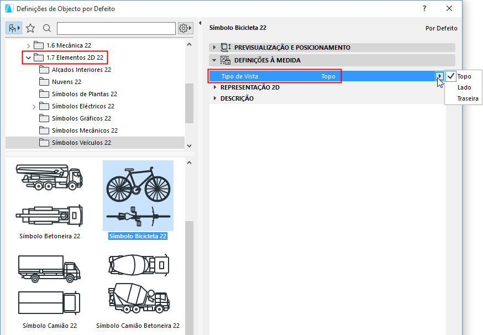Click the Por Defeito label
The width and height of the screenshot is (483, 335).
point(441,28)
